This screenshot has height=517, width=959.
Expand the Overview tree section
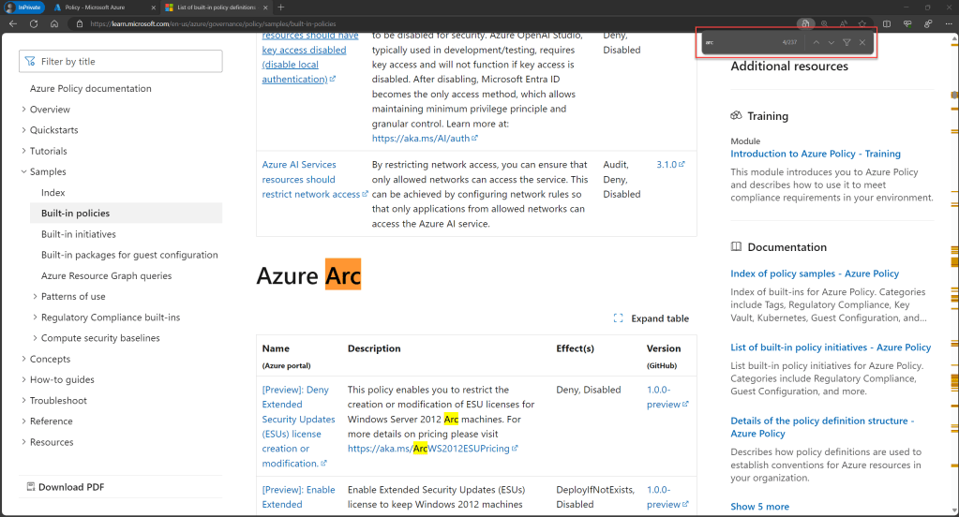click(24, 110)
